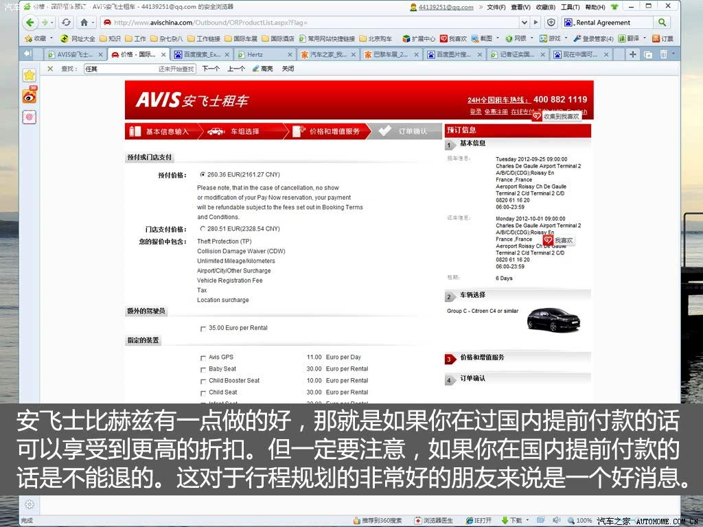
Task: Click 关闭 to close the find bar
Action: (x=288, y=69)
